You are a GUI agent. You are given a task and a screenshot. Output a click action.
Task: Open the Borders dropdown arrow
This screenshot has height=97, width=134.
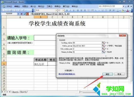coord(120,10)
